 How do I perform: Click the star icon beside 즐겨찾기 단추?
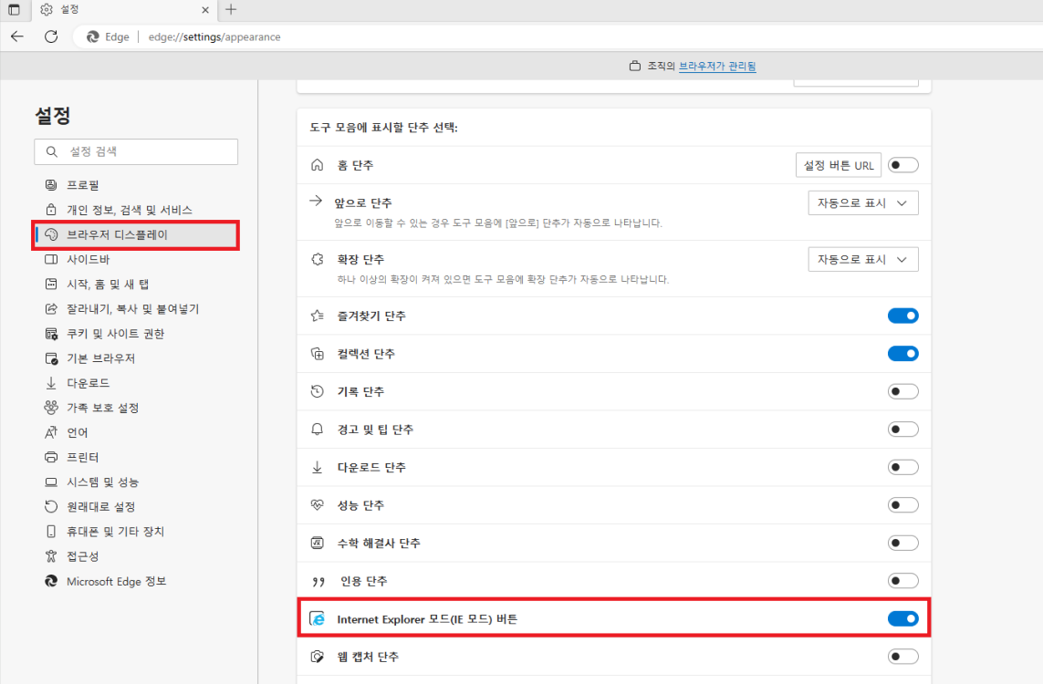tap(318, 316)
